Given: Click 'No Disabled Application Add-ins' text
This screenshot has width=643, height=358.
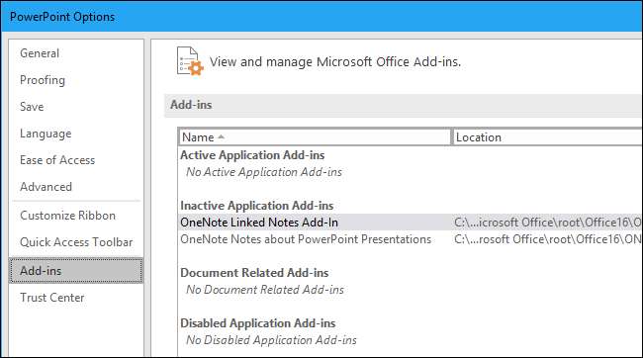Looking at the screenshot, I should (x=271, y=340).
